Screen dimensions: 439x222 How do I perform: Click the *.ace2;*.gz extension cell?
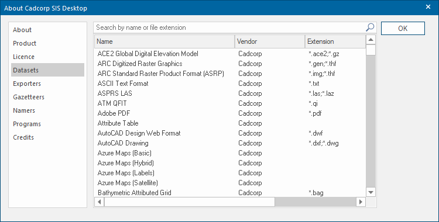click(x=324, y=54)
